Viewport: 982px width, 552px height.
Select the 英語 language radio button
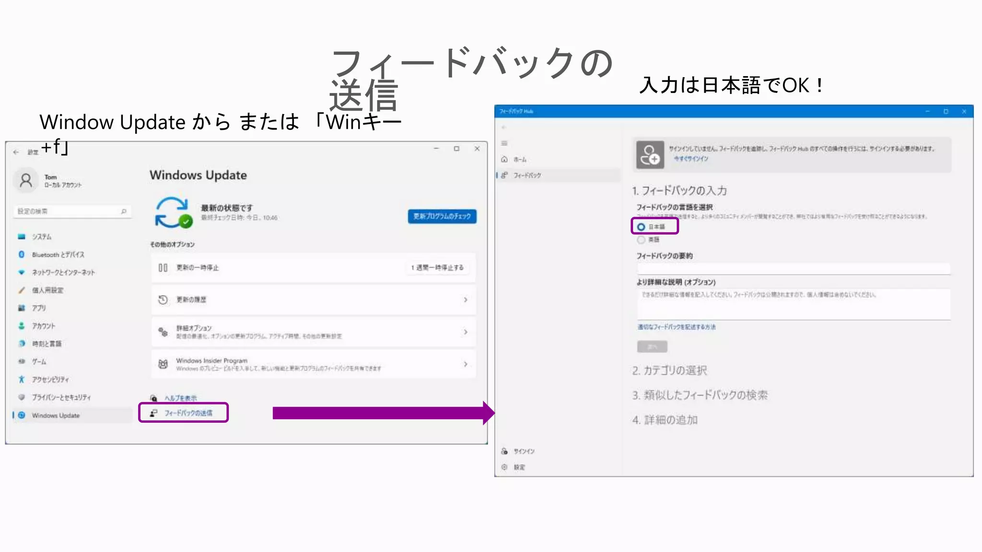click(x=641, y=240)
